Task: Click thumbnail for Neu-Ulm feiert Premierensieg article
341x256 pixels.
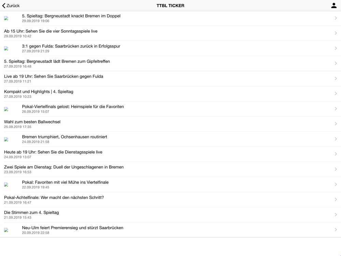Action: [x=6, y=230]
